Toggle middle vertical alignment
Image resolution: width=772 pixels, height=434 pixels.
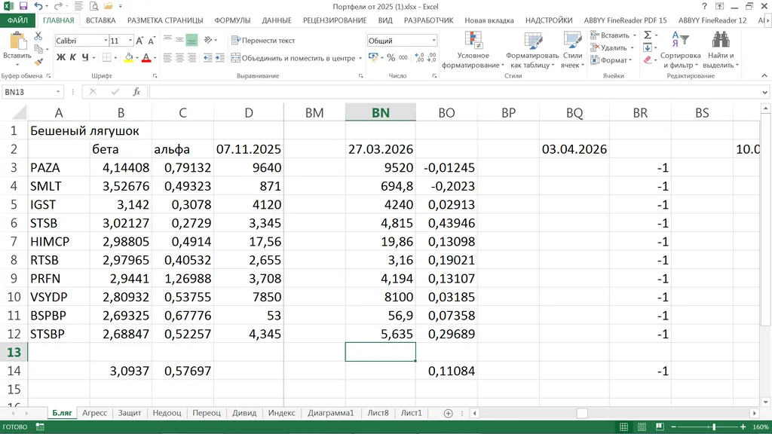coord(179,40)
